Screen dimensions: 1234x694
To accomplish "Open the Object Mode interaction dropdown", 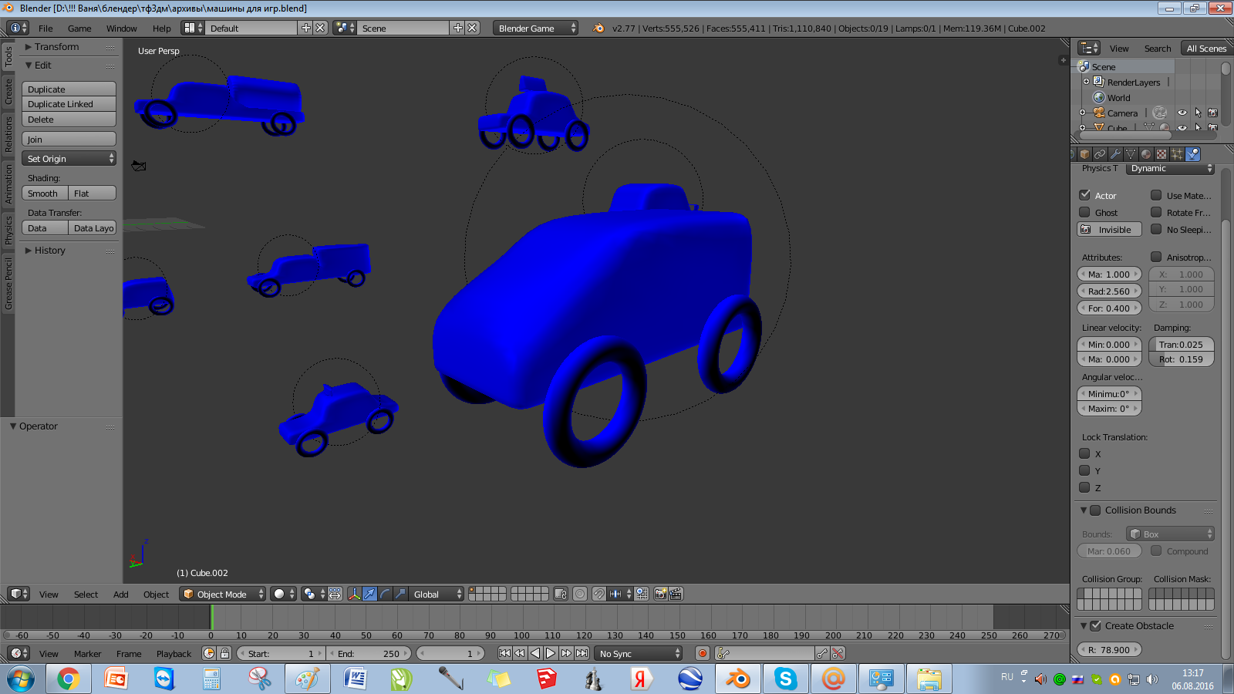I will point(222,594).
